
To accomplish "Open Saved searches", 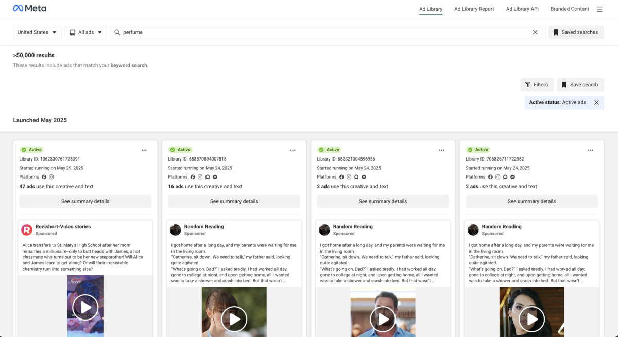I will point(575,32).
